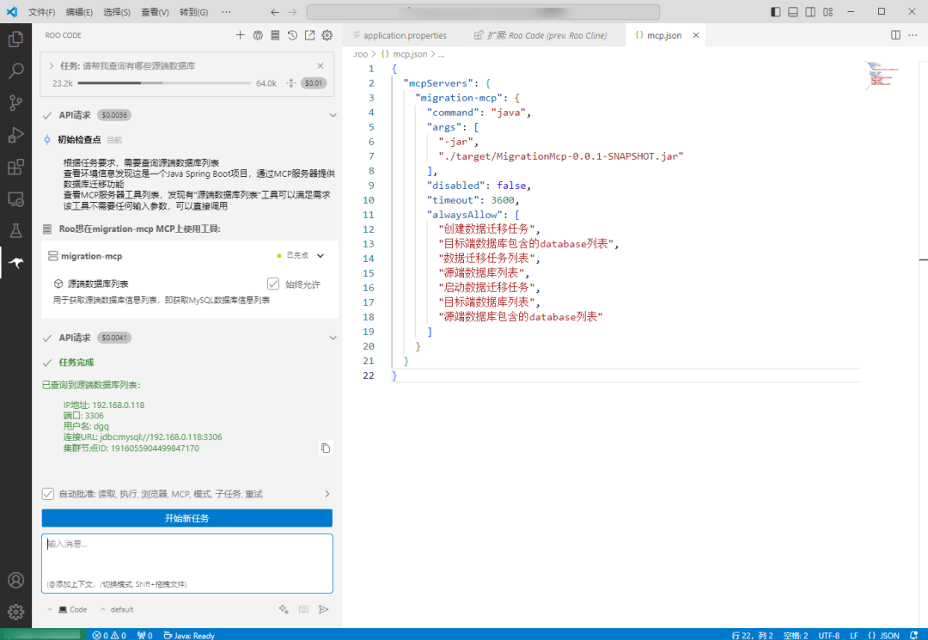Open the Explorer view in activity bar

16,39
